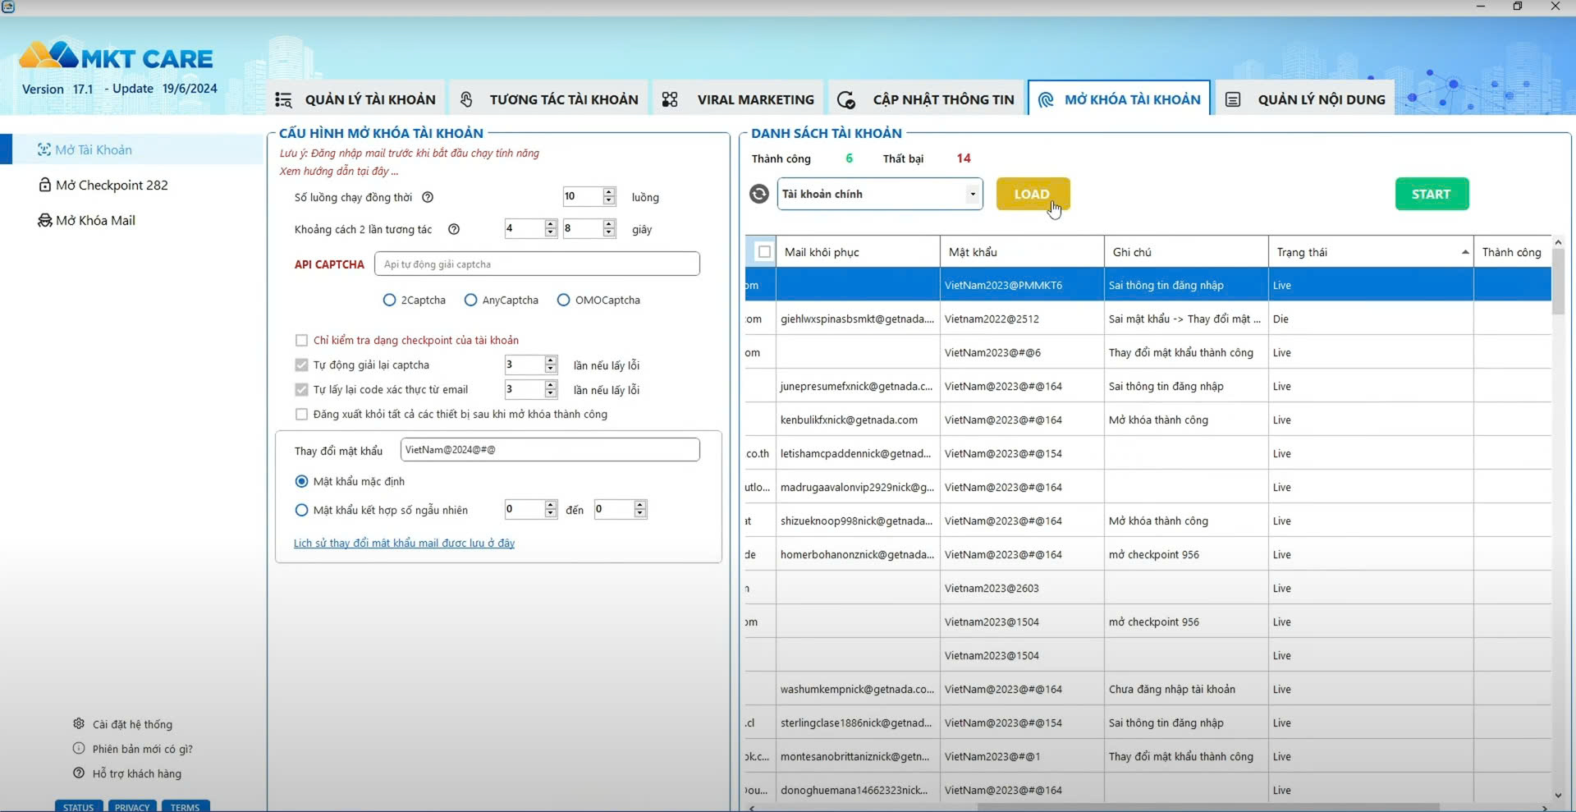Click the API tự động giải captcha input field

click(537, 264)
